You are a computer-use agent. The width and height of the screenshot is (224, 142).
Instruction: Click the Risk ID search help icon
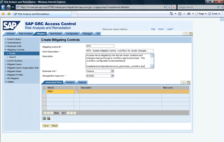point(77,92)
